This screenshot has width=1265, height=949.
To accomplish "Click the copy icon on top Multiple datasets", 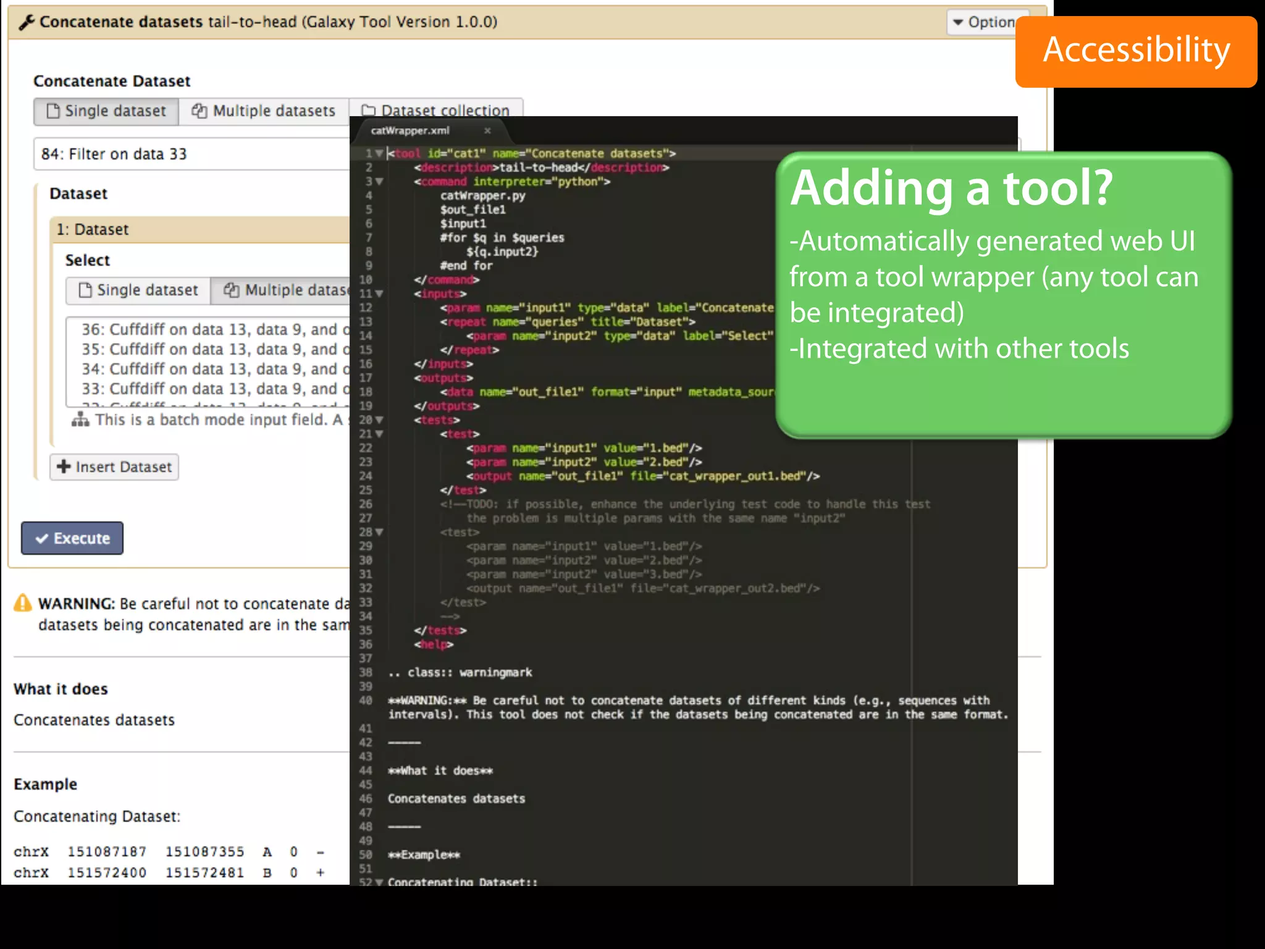I will pos(199,111).
